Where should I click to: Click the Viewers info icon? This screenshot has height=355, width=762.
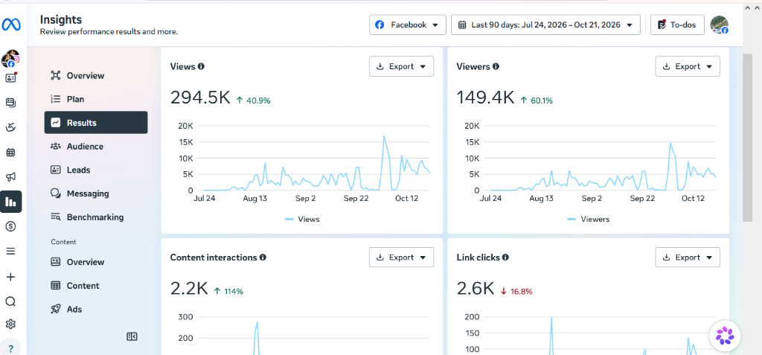click(x=496, y=67)
